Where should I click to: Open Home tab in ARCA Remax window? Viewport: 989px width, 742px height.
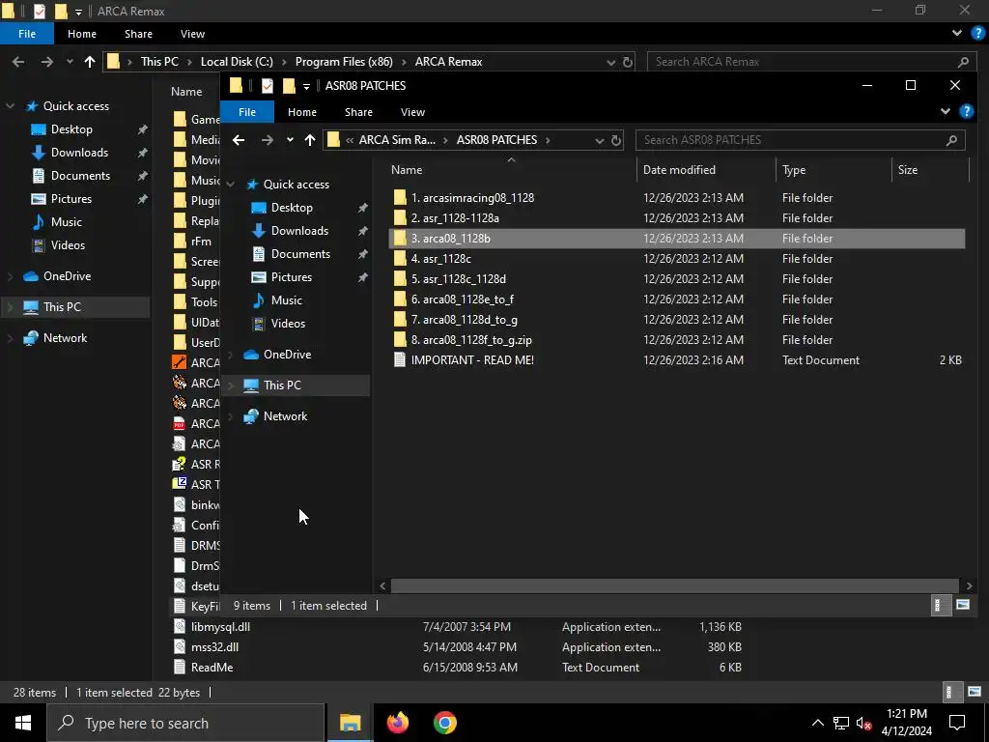[82, 34]
